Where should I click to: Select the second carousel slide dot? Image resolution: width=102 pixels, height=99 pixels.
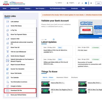[44, 39]
